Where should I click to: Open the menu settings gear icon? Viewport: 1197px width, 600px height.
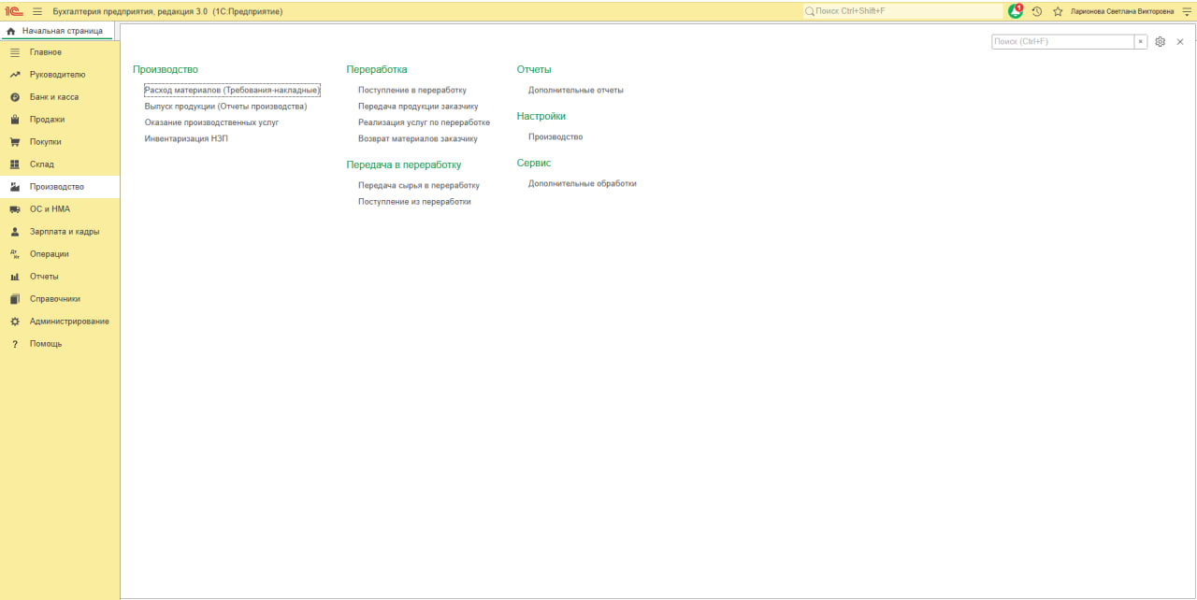point(1161,42)
